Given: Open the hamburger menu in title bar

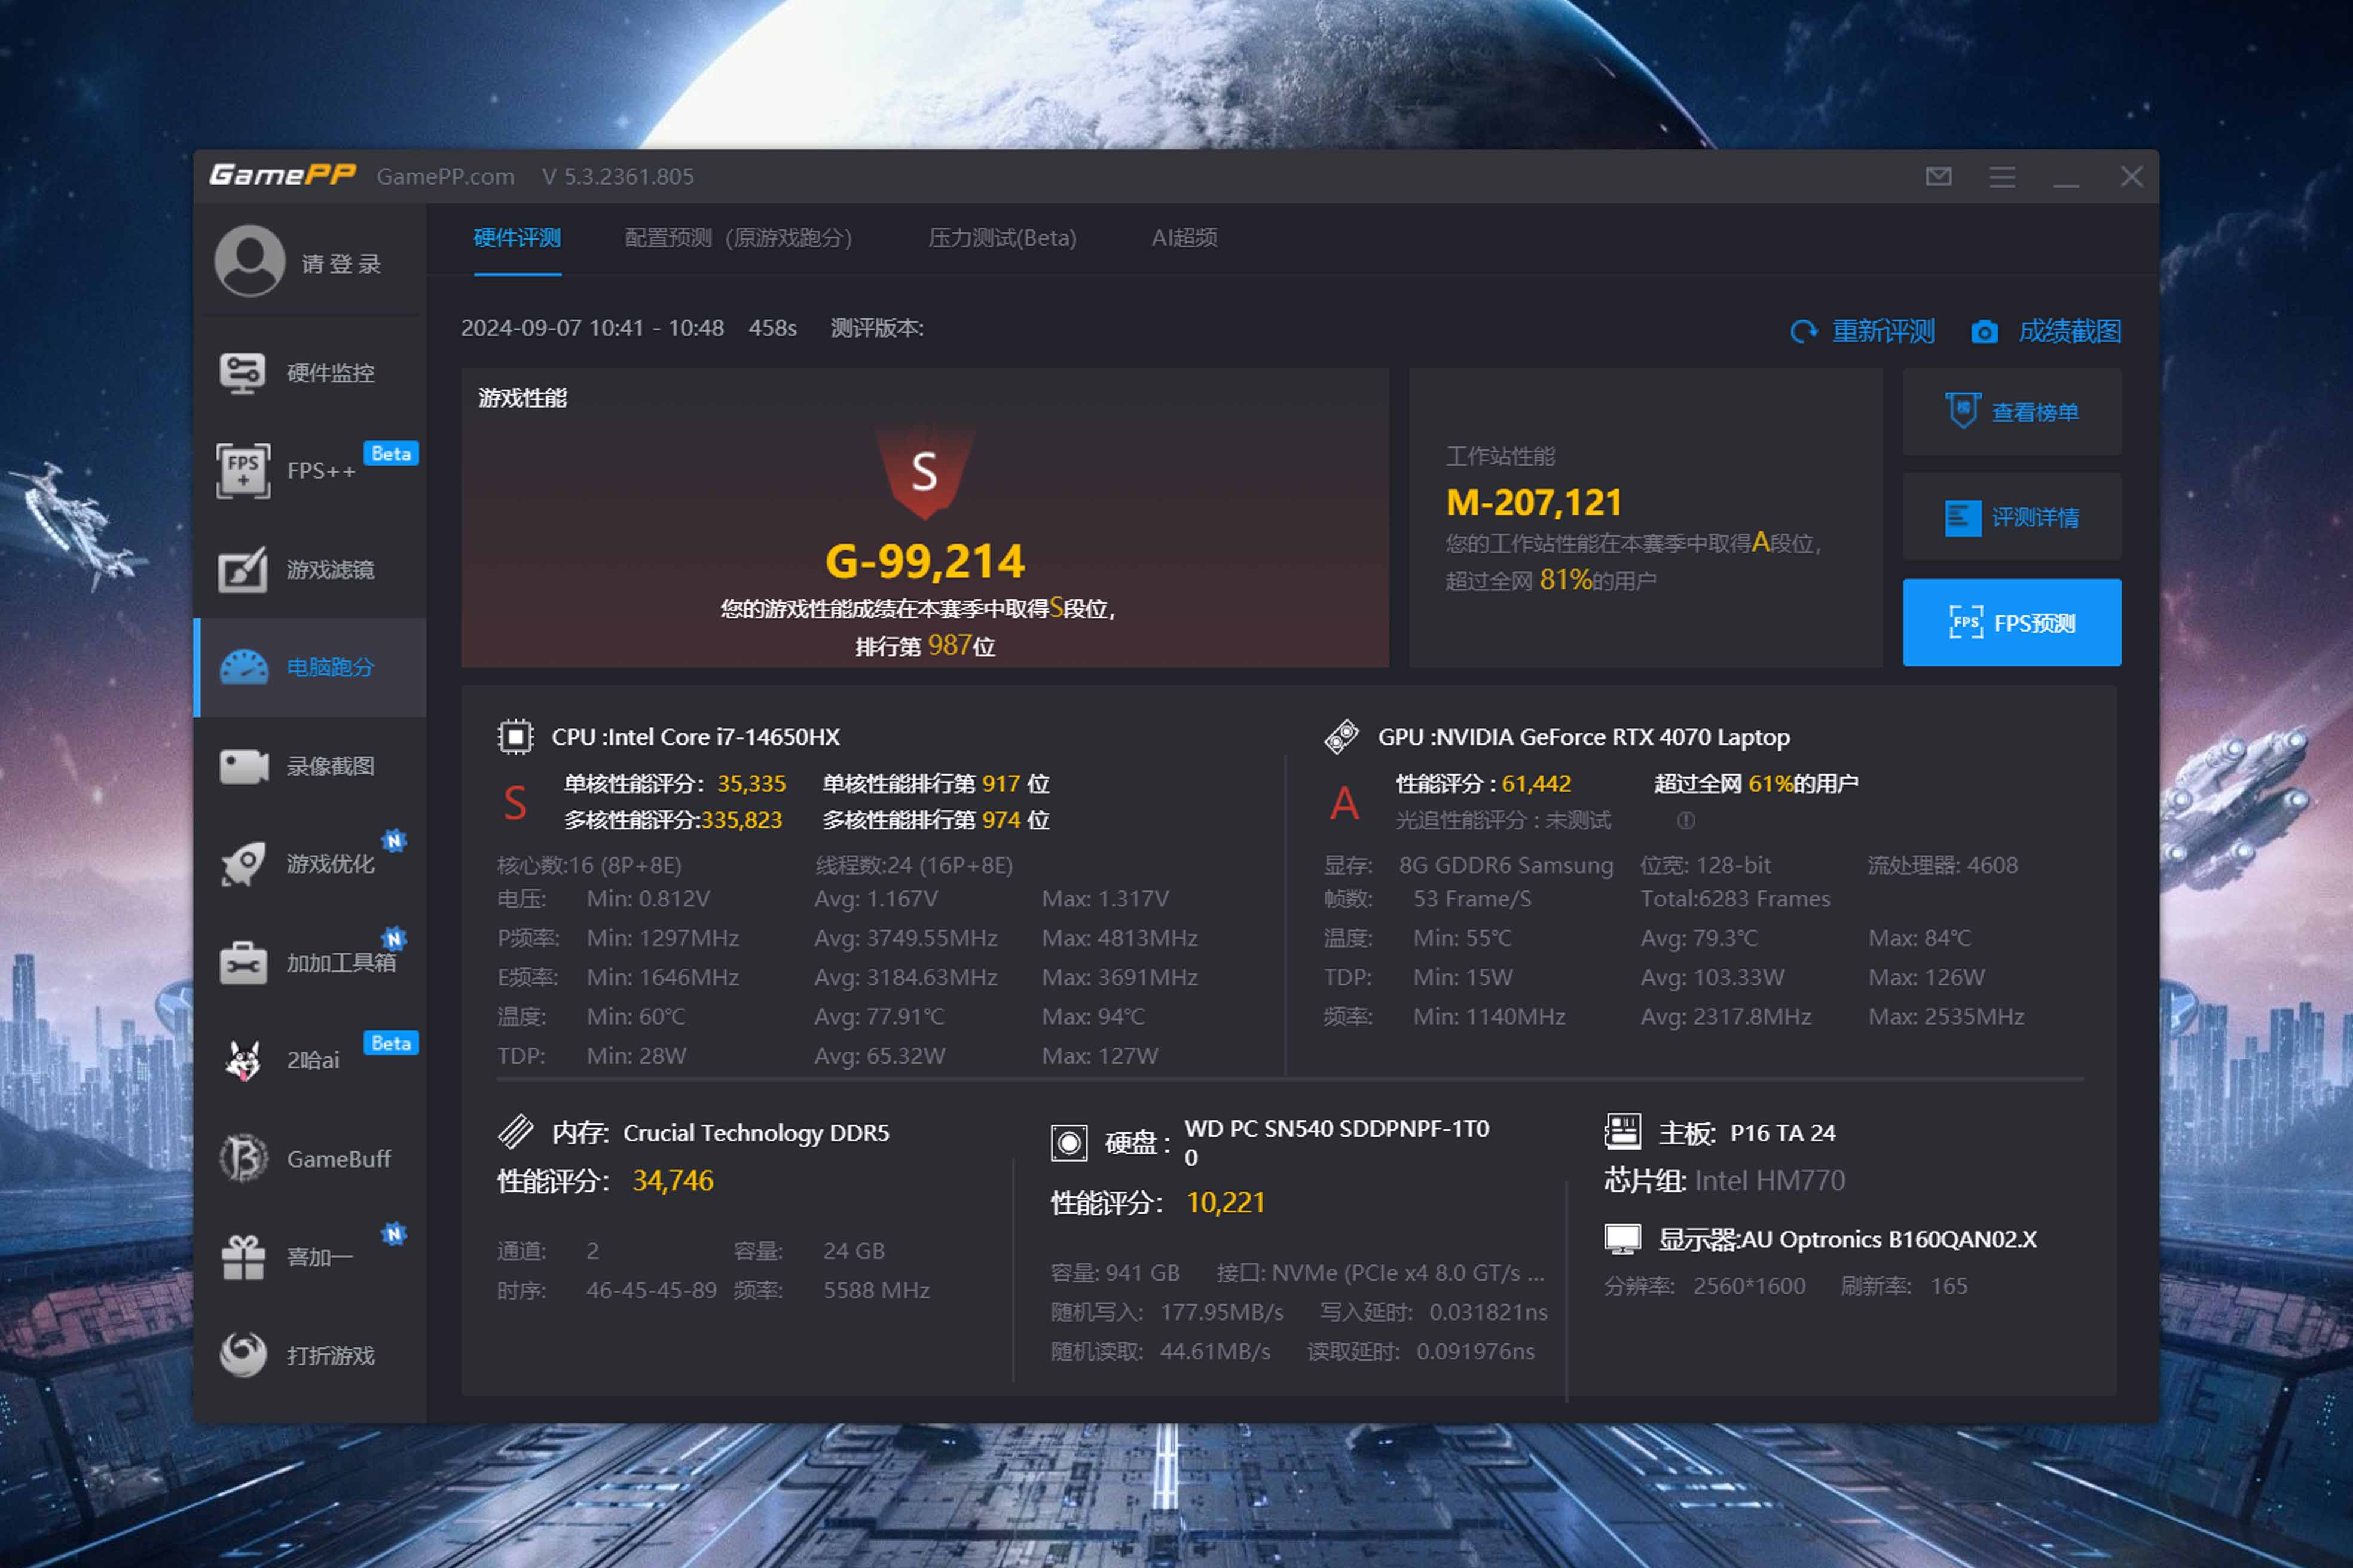Looking at the screenshot, I should click(x=2002, y=177).
